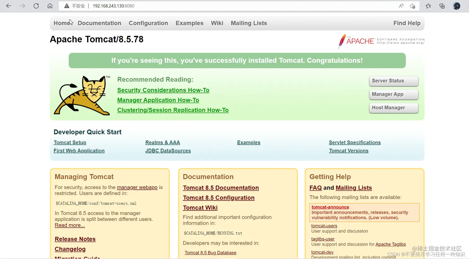Open Tomcat 8.5 Documentation link

pos(221,188)
